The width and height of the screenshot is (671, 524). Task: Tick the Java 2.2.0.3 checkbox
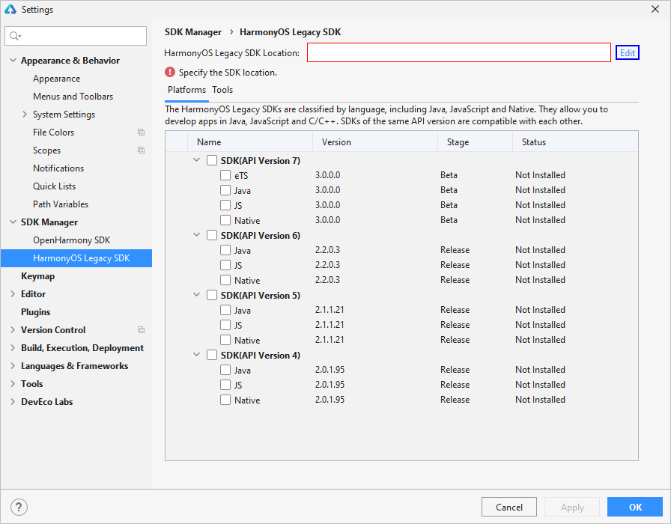(x=225, y=250)
